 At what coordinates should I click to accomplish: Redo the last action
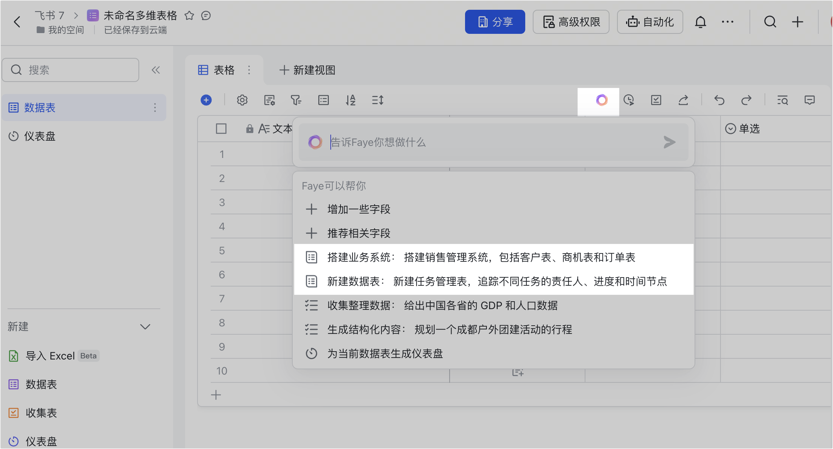pyautogui.click(x=746, y=100)
